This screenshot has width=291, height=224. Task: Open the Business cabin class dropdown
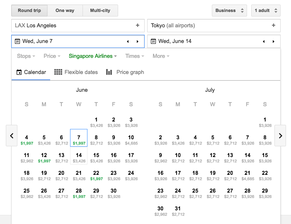[229, 10]
